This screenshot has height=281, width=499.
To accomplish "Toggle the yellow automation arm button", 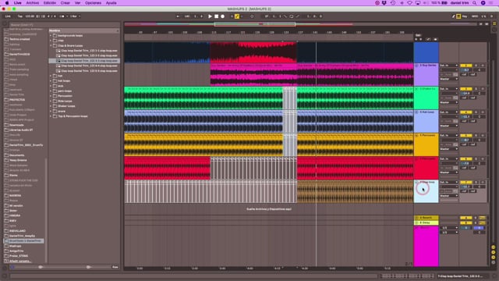I will point(237,16).
